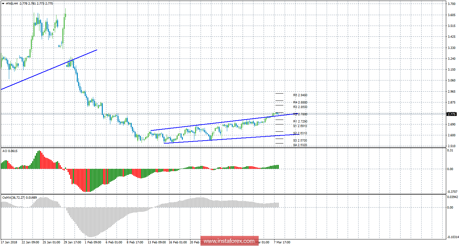
Task: Click the #NG,H4 symbol title text
Action: coord(12,3)
